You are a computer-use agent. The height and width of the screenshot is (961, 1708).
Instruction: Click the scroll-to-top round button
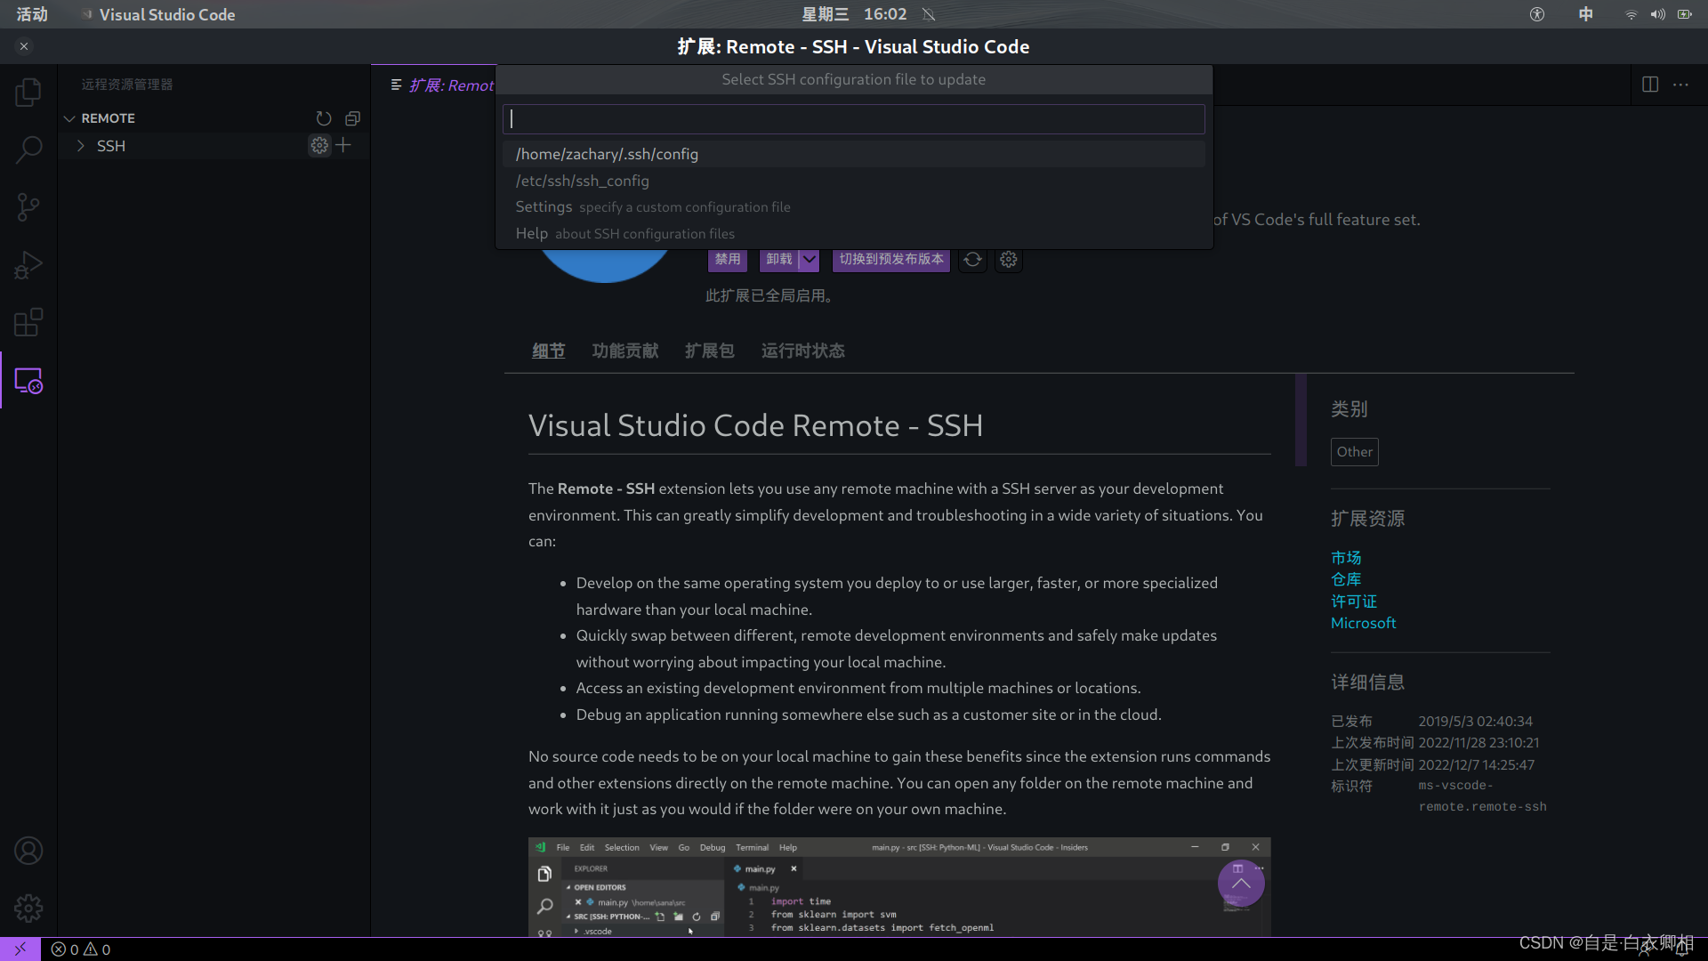[1241, 884]
